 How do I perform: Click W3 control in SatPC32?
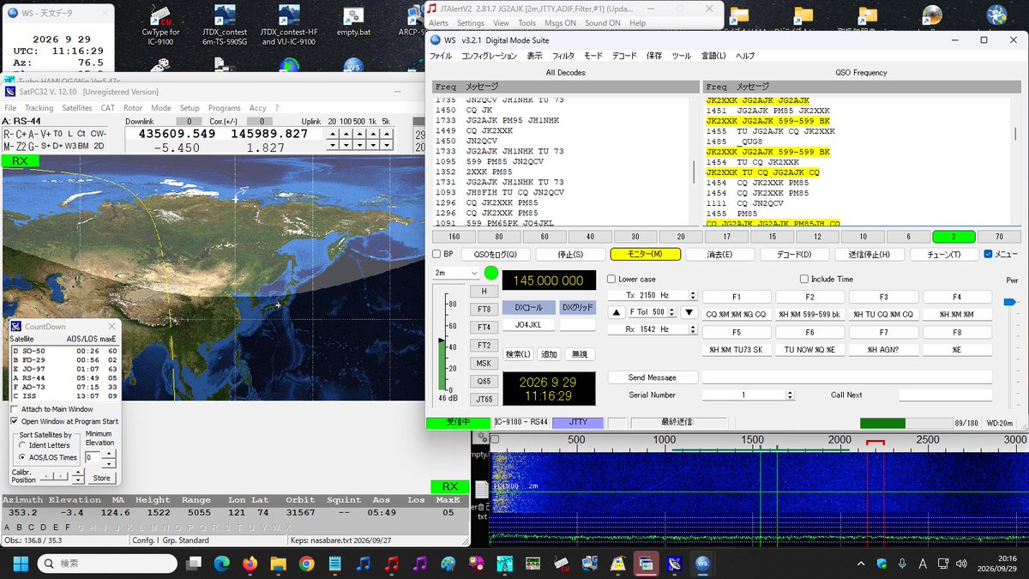click(x=70, y=146)
